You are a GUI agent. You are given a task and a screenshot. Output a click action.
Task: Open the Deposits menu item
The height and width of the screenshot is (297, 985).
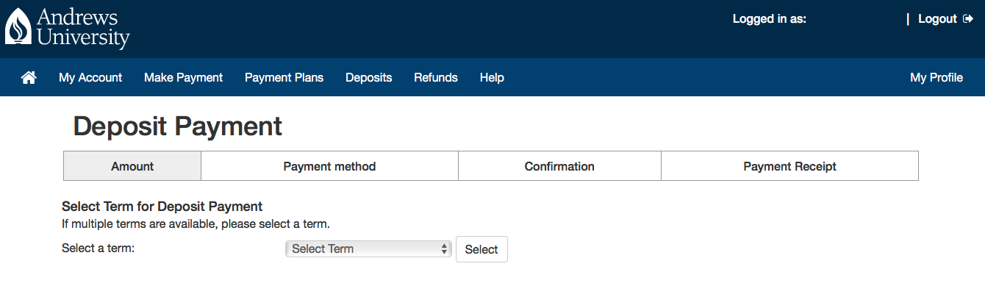pos(368,77)
